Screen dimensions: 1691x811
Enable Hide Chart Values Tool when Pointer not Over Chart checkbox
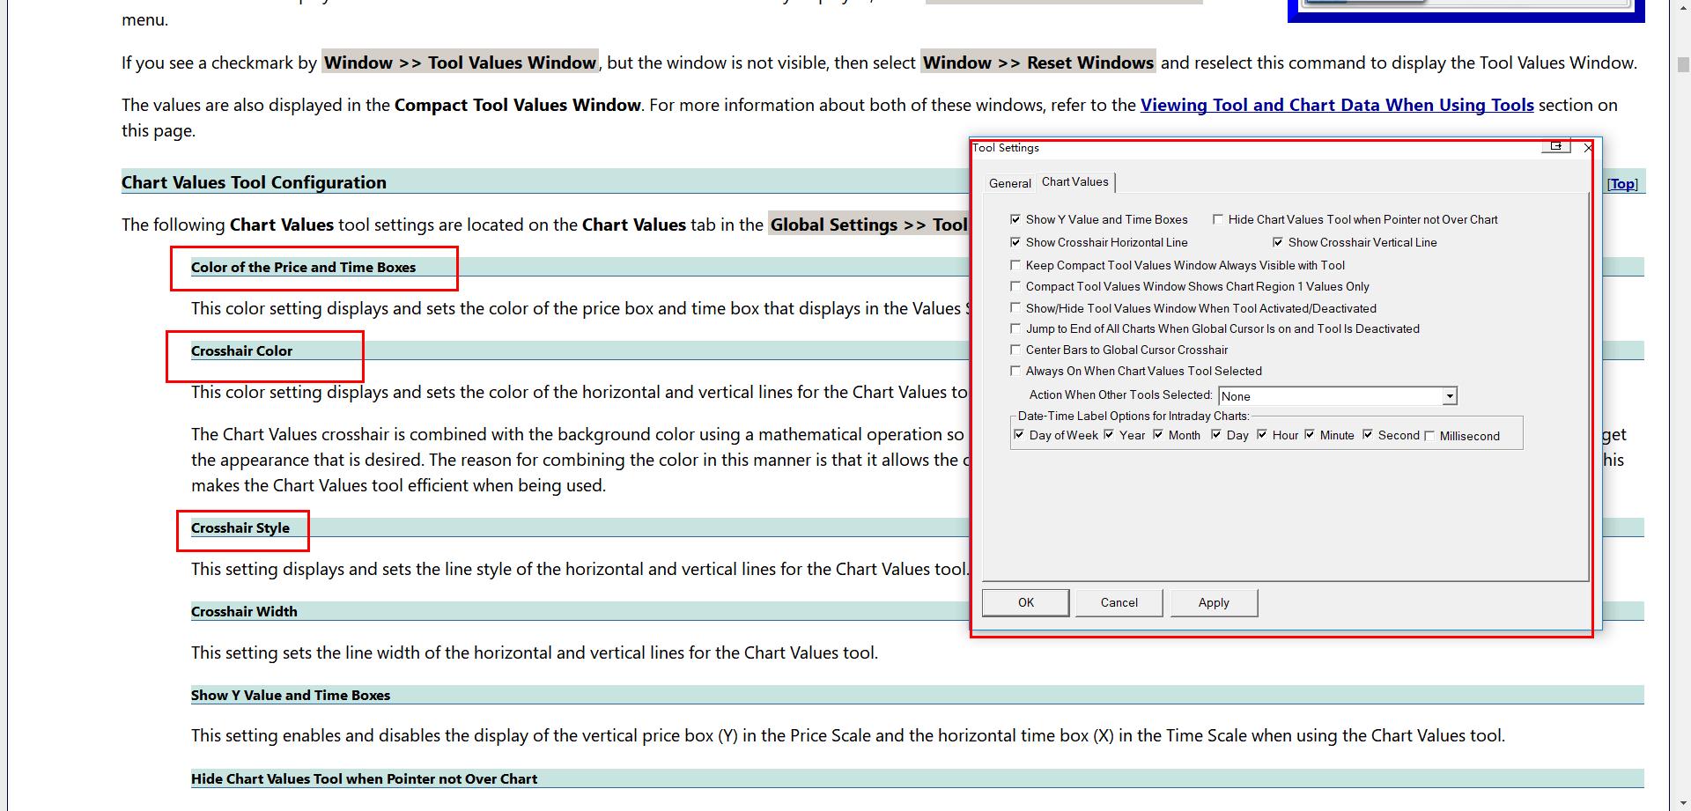(x=1218, y=219)
